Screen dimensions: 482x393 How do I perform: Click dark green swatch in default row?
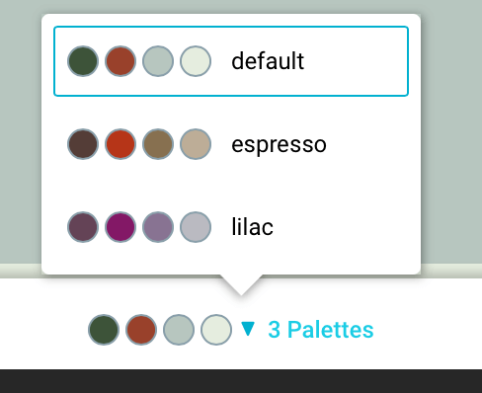coord(83,61)
